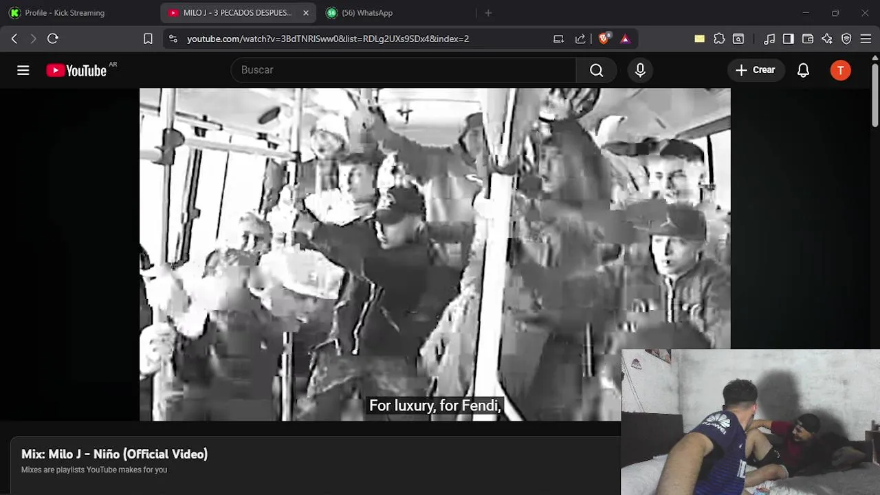880x495 pixels.
Task: Open the Extensions puzzle-piece icon
Action: 719,38
